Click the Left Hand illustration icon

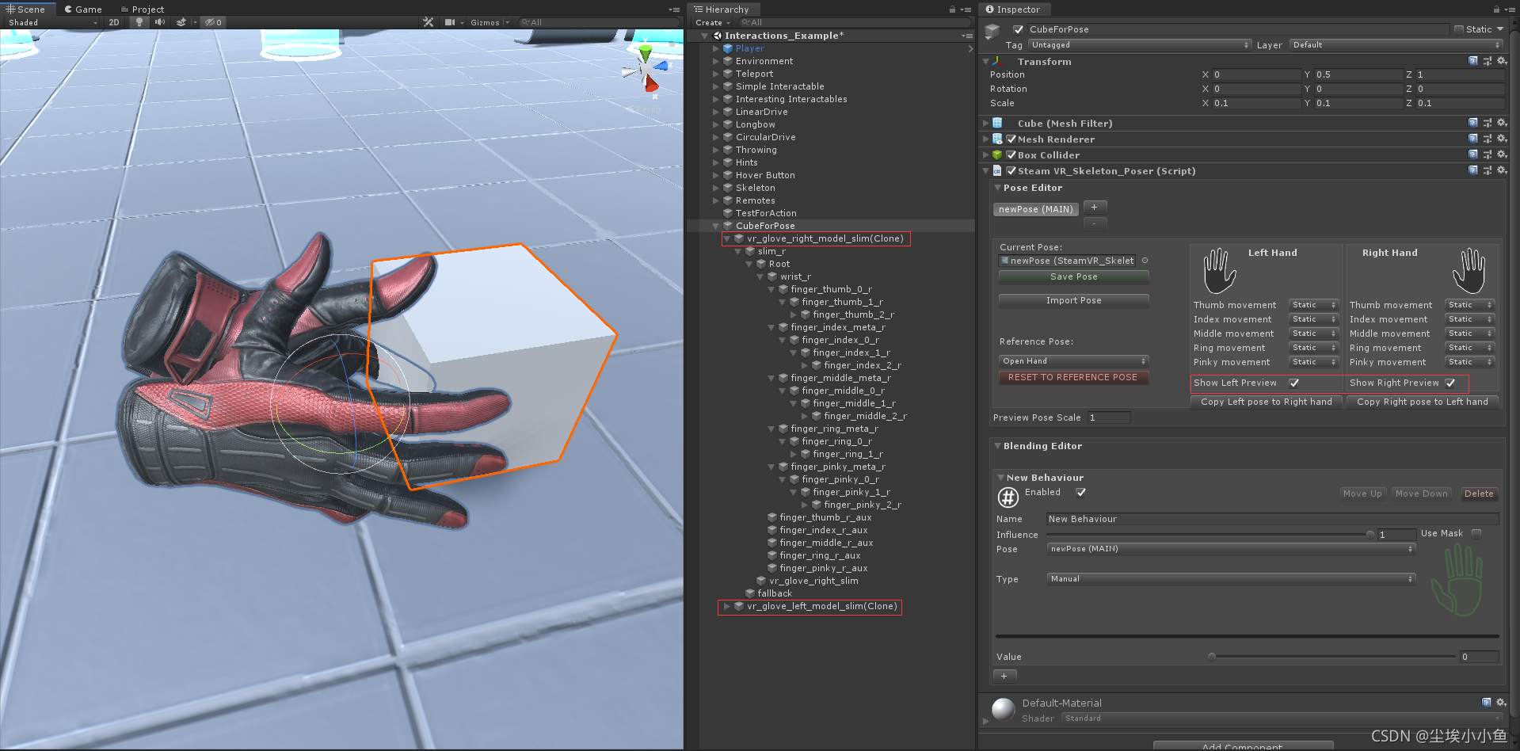tap(1220, 271)
